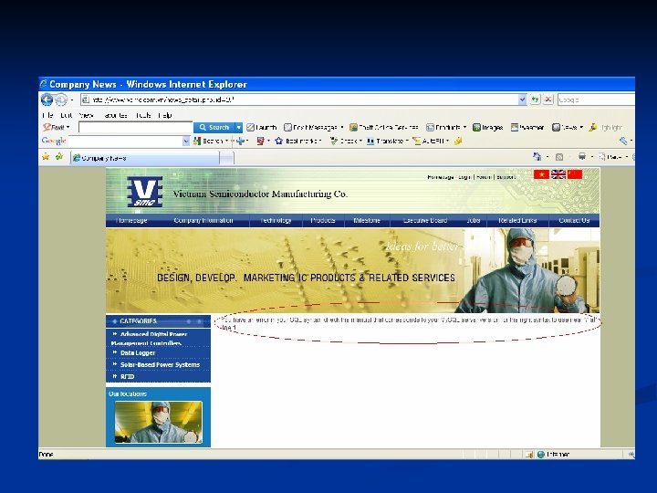Click the Chinese flag language icon
This screenshot has width=657, height=493.
(575, 174)
